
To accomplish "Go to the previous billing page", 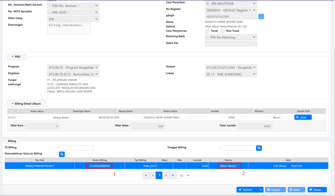I will (153, 175).
